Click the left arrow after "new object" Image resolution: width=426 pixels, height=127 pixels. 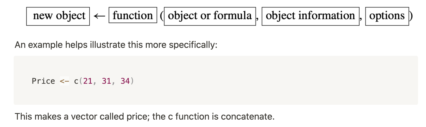[99, 16]
